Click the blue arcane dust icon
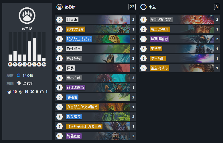 point(19,75)
